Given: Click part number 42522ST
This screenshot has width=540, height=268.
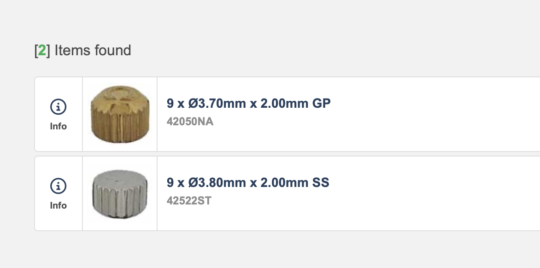Looking at the screenshot, I should coord(189,201).
